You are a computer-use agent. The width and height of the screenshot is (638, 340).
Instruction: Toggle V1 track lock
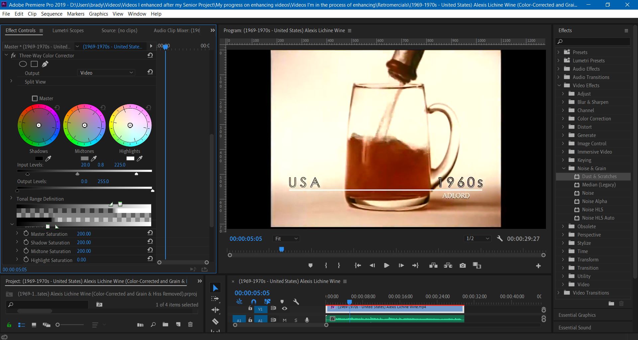click(250, 308)
